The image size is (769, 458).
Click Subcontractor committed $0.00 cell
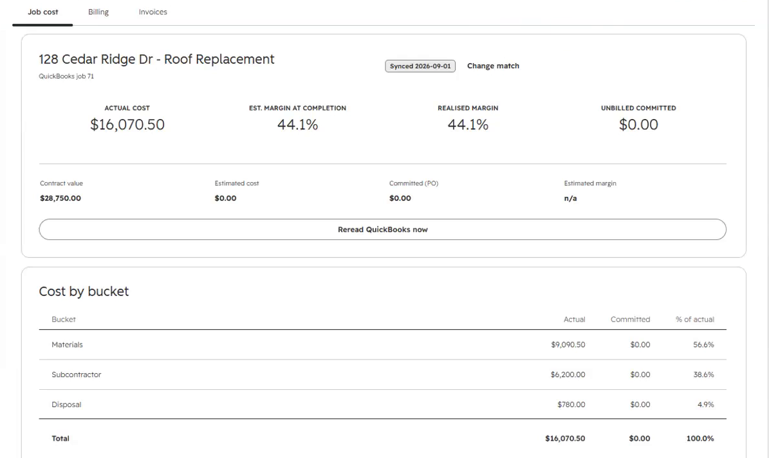click(640, 374)
